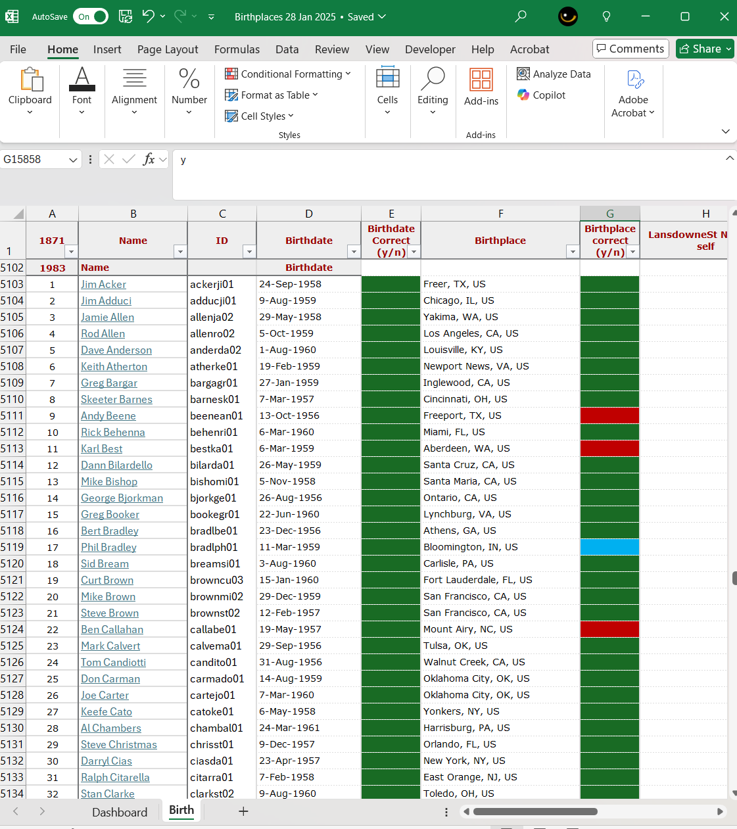
Task: Click the Comments button
Action: point(630,49)
